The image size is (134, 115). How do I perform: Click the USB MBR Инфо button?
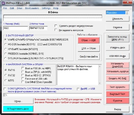[x=118, y=56]
